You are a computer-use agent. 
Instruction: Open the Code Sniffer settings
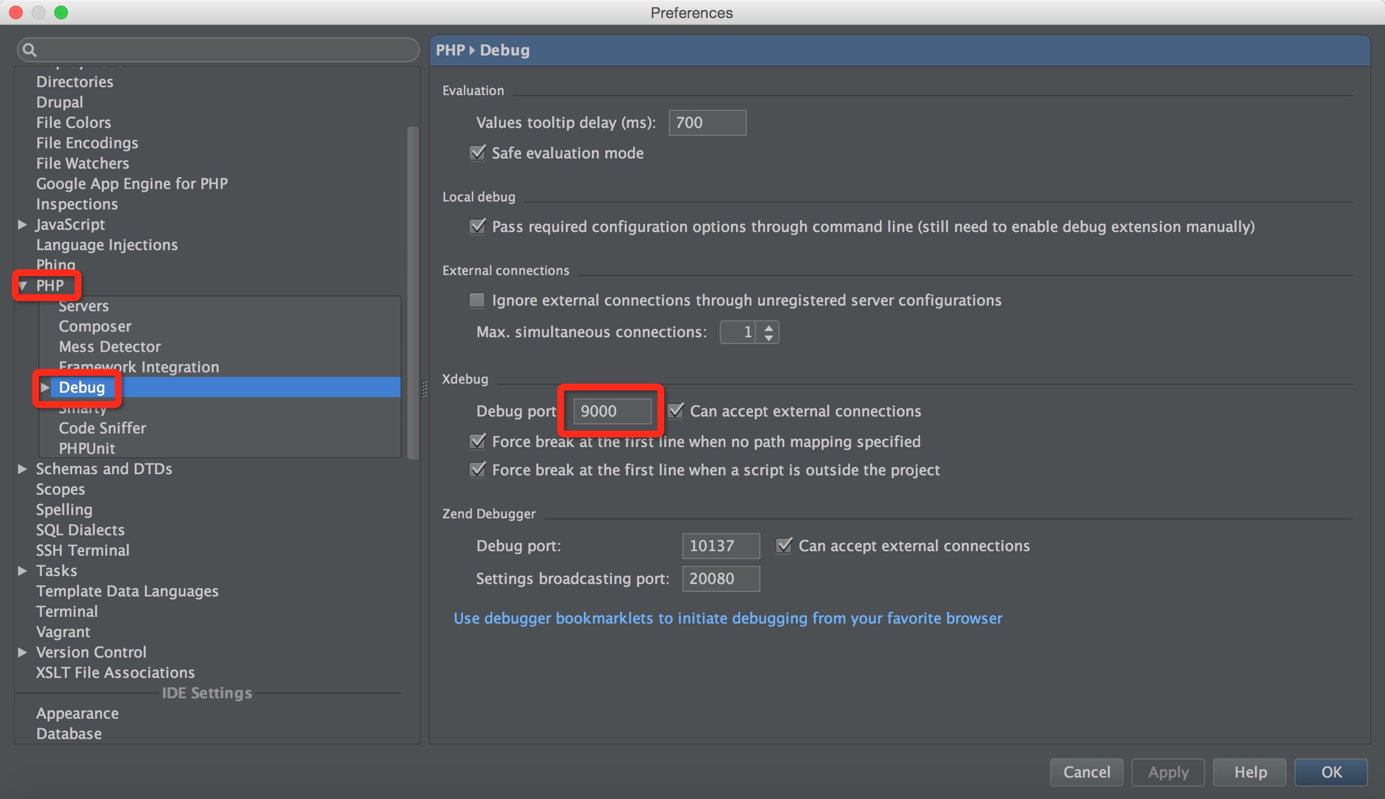coord(102,428)
